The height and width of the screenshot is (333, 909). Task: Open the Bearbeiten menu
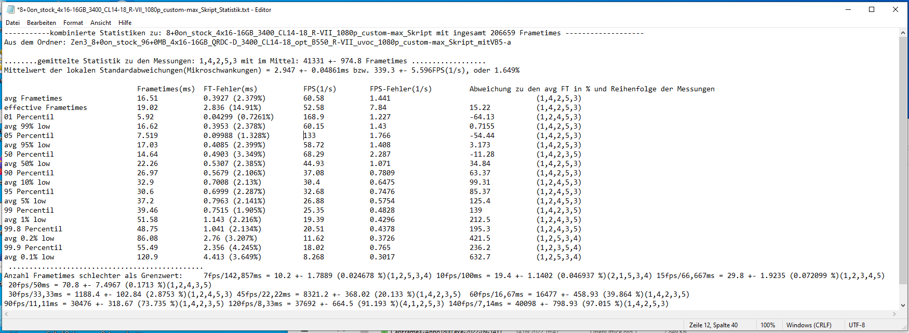pyautogui.click(x=42, y=23)
